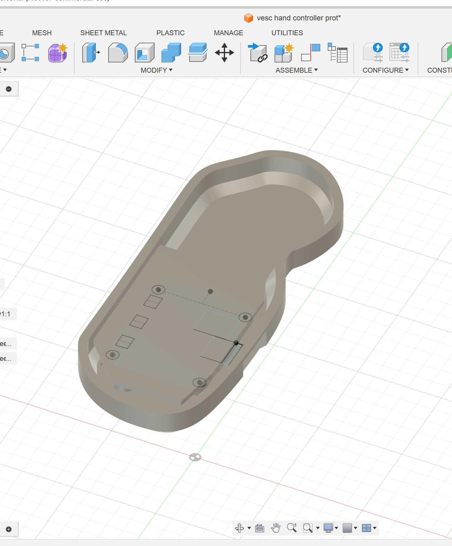
Task: Click the Create Form purple icon
Action: click(58, 53)
